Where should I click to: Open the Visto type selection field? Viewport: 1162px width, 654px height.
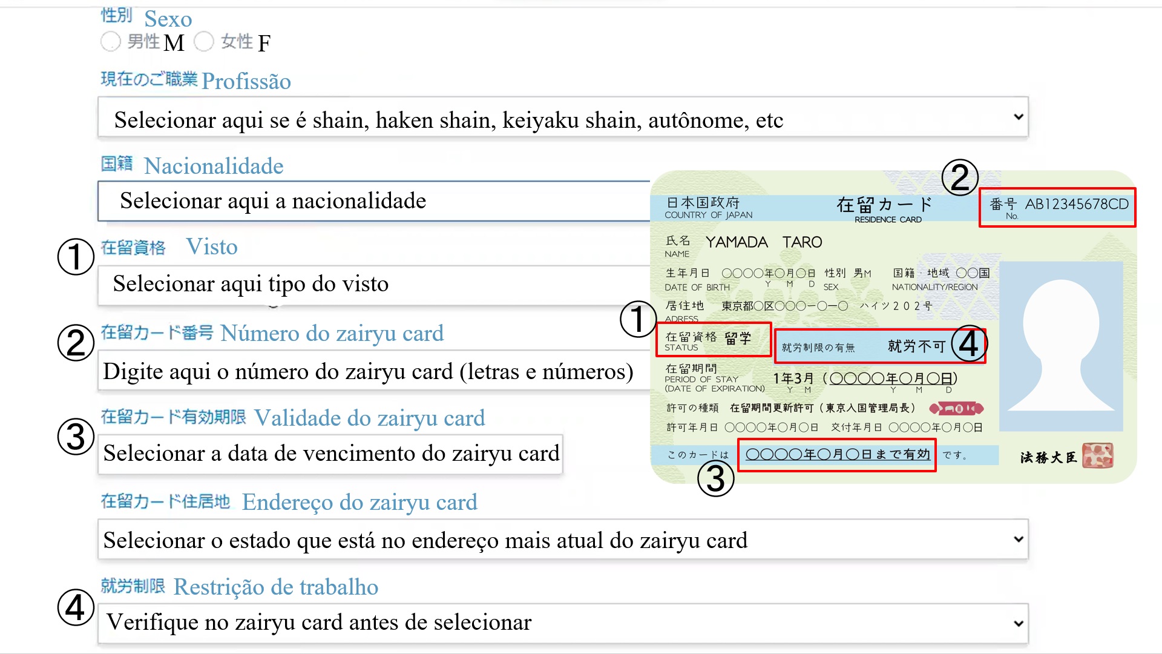[373, 285]
